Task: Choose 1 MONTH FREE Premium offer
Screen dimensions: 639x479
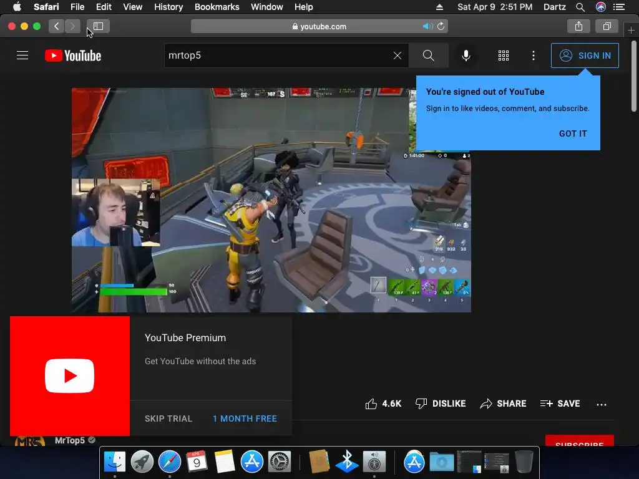Action: click(x=245, y=419)
